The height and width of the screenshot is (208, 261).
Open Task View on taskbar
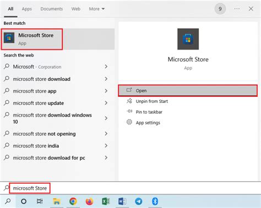pyautogui.click(x=40, y=201)
